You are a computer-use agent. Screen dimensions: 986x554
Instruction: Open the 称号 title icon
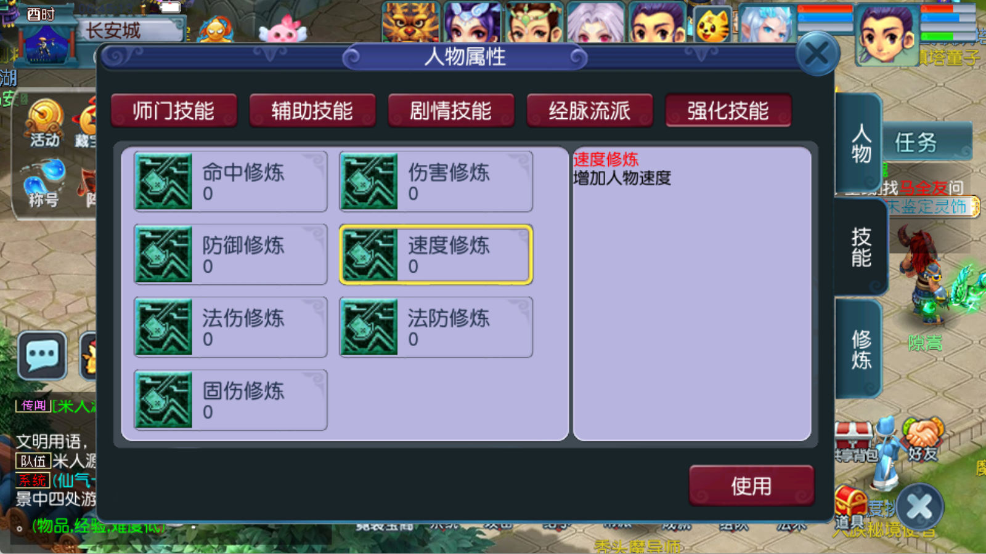[43, 183]
